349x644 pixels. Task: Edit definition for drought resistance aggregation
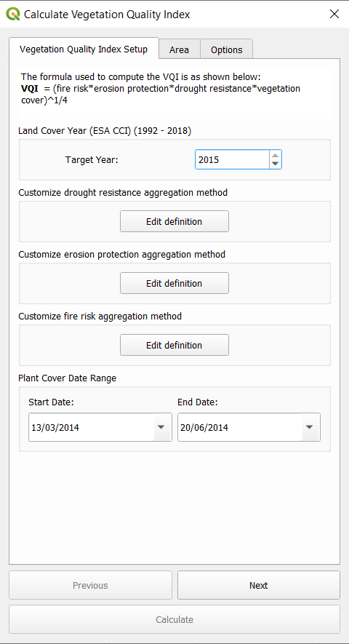pyautogui.click(x=174, y=221)
